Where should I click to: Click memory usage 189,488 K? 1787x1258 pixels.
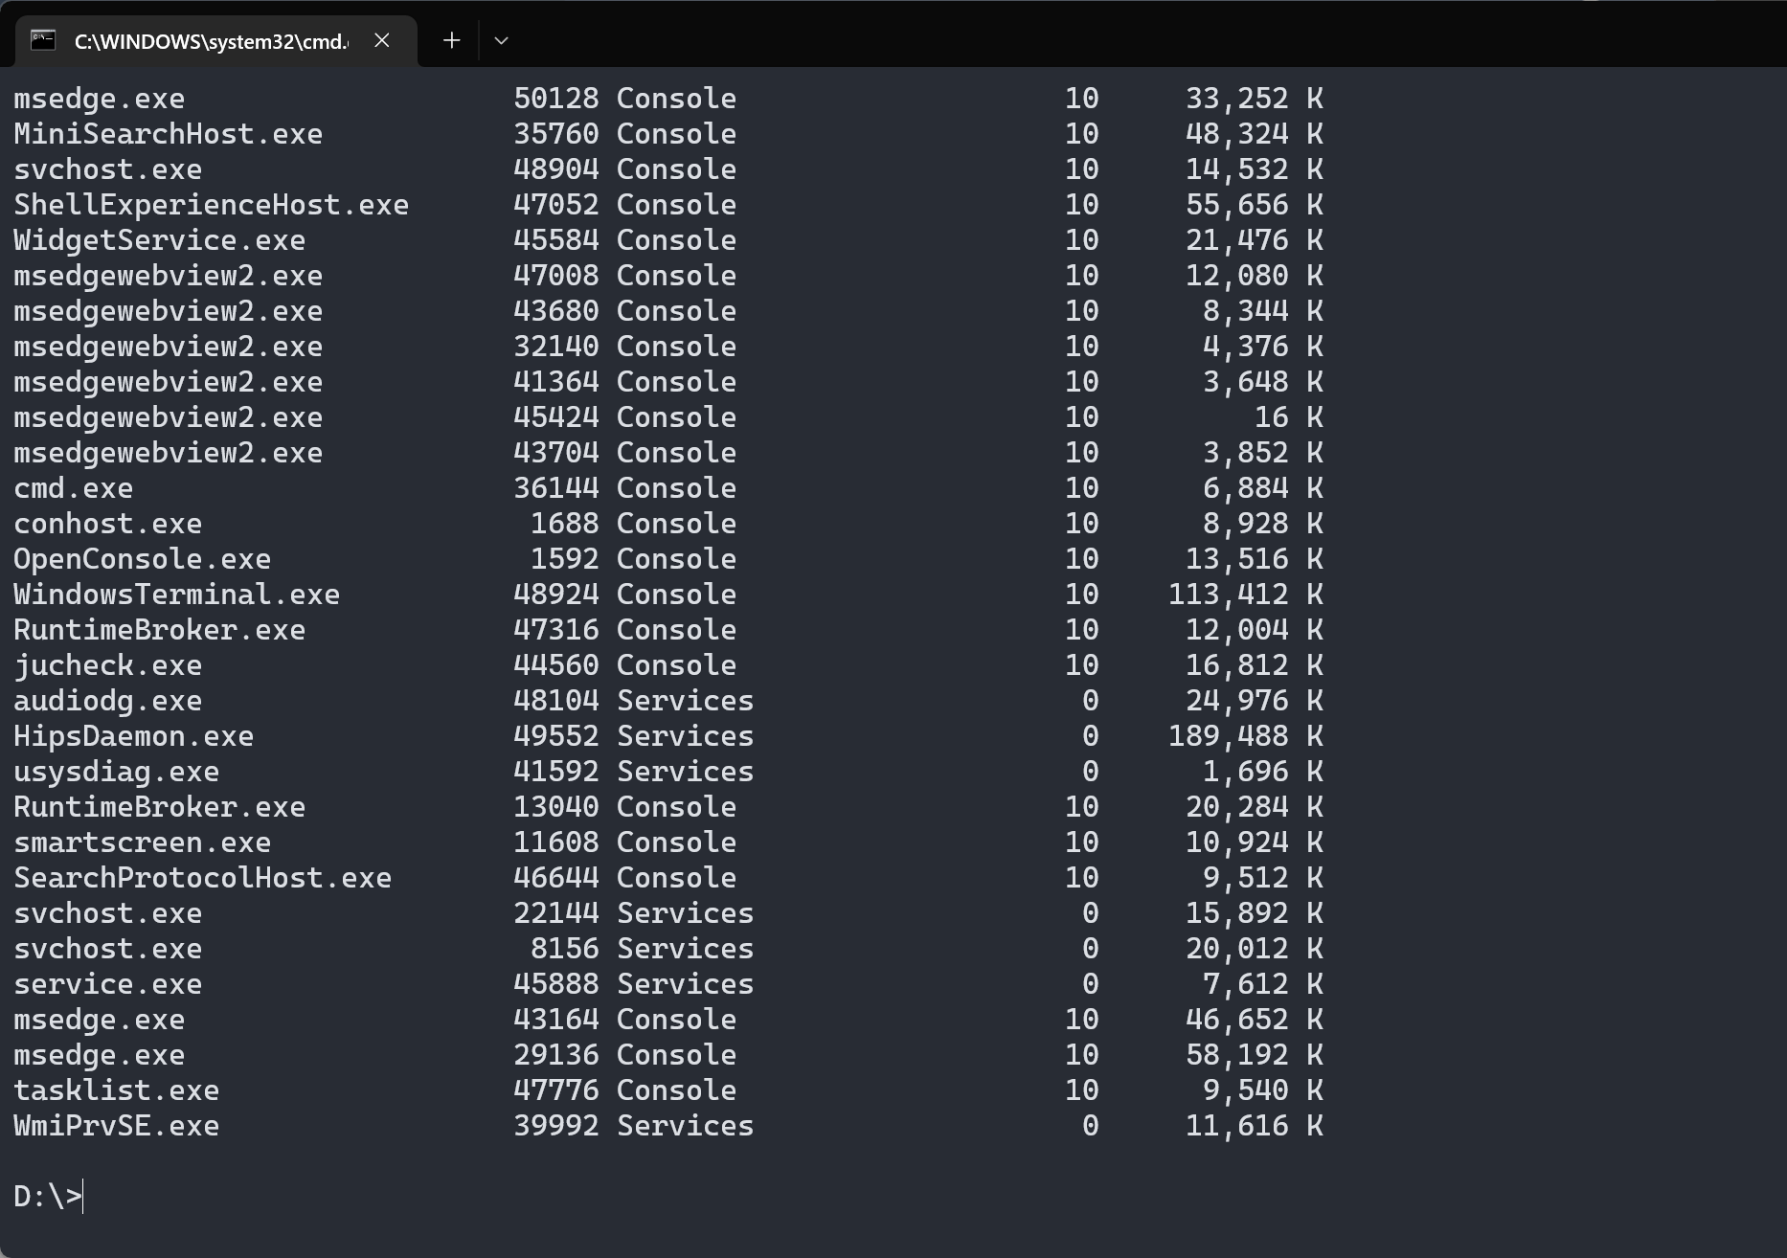point(1246,736)
